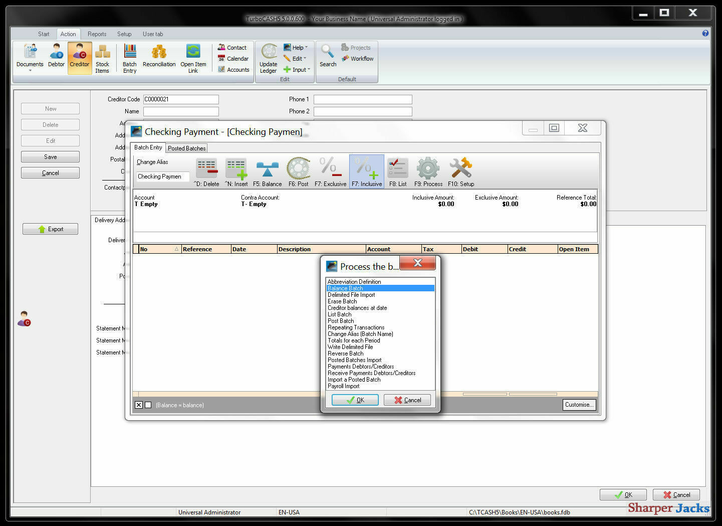Open F10: Setup tools icon
The image size is (722, 526).
click(461, 172)
